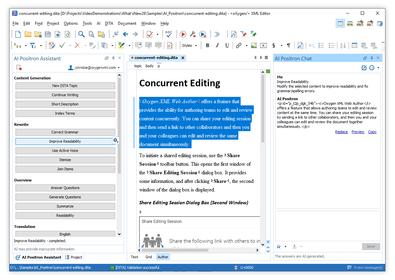Run spell check with the ABC icon
The height and width of the screenshot is (280, 395).
click(169, 34)
